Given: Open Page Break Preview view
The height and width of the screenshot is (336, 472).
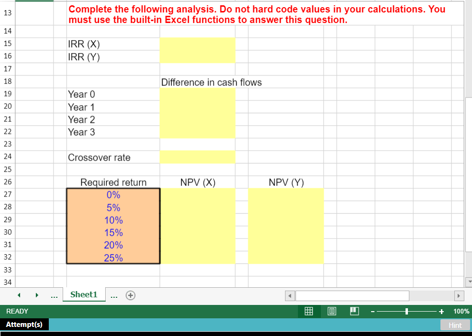Looking at the screenshot, I should [x=354, y=311].
